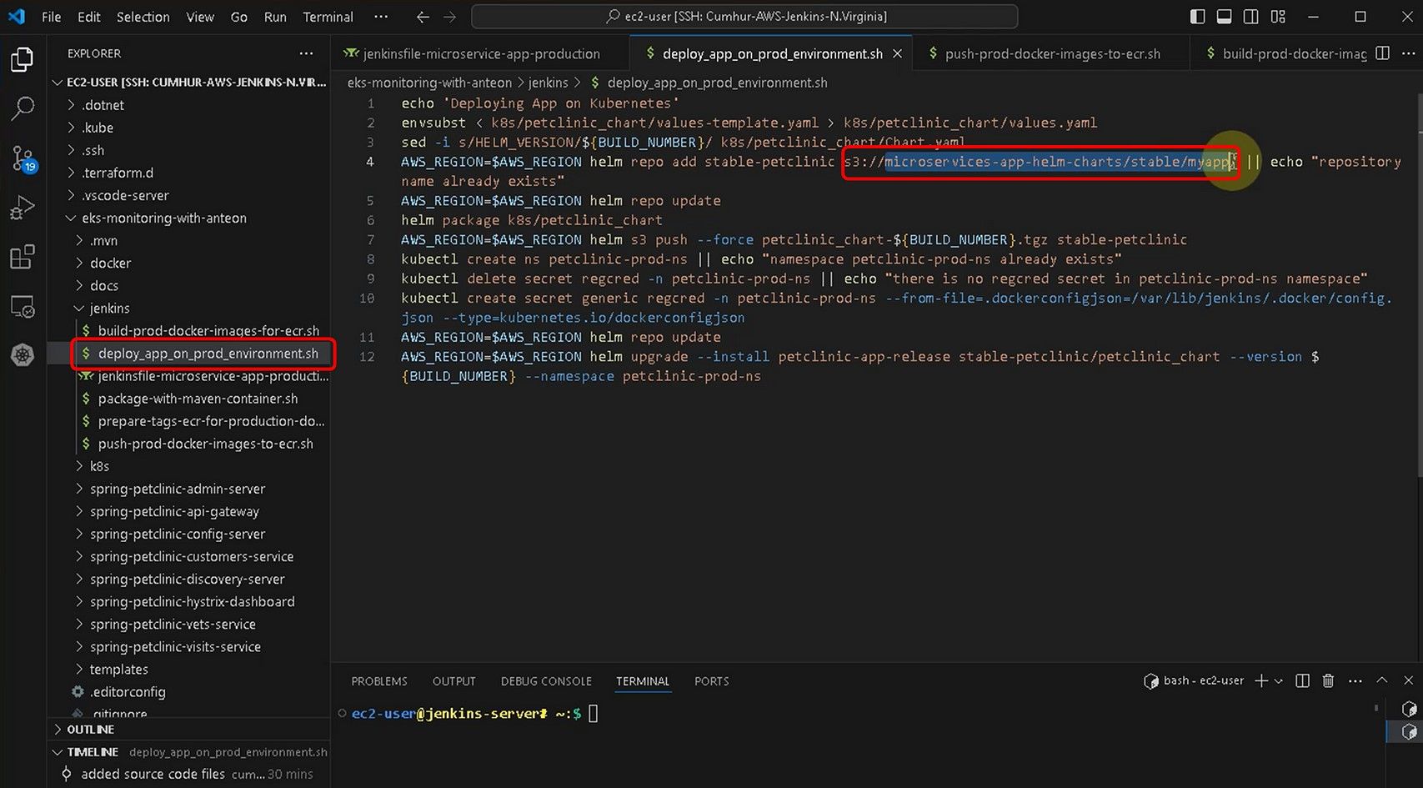Viewport: 1423px width, 788px height.
Task: Click the command center search box
Action: point(744,17)
